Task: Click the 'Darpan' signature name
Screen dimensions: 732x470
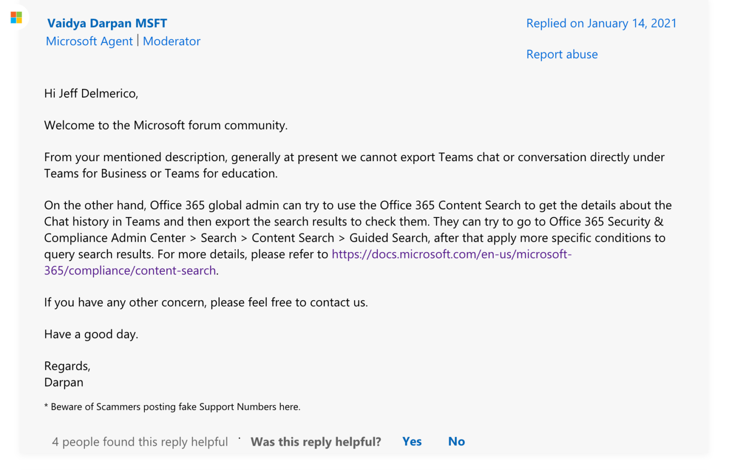Action: pos(64,383)
